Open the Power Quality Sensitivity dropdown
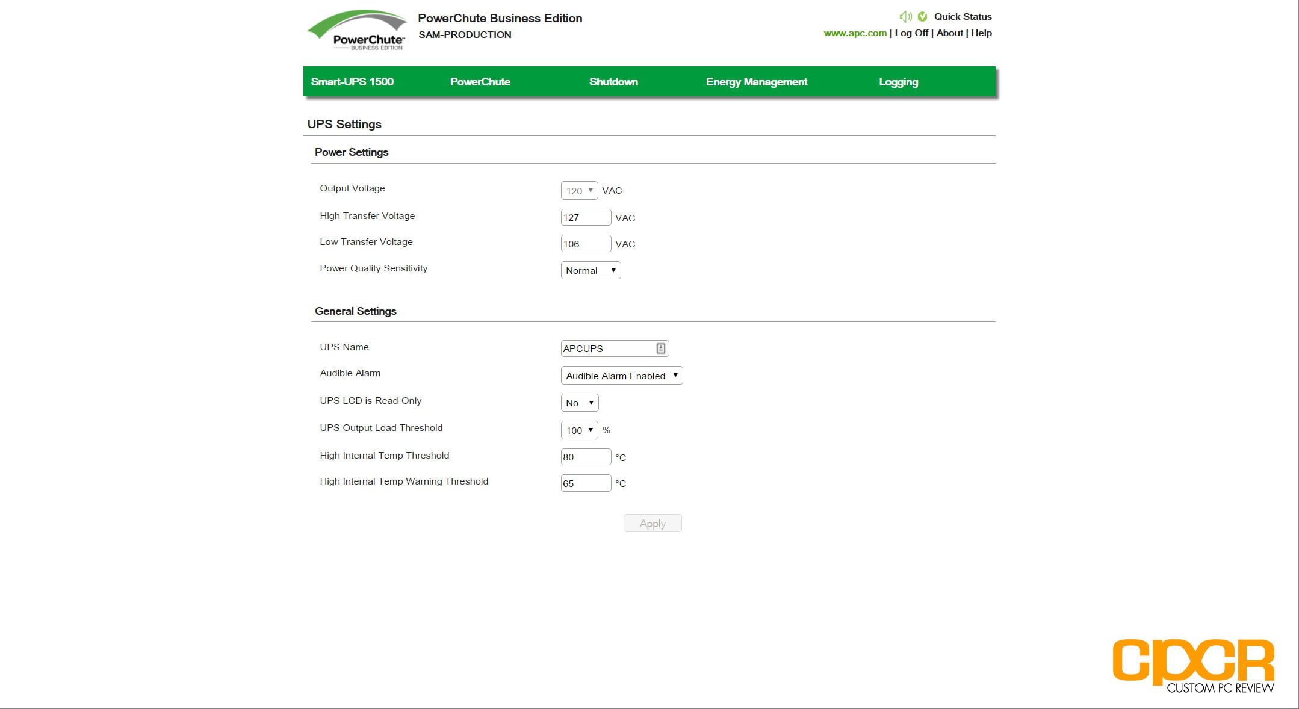The width and height of the screenshot is (1299, 709). 591,270
